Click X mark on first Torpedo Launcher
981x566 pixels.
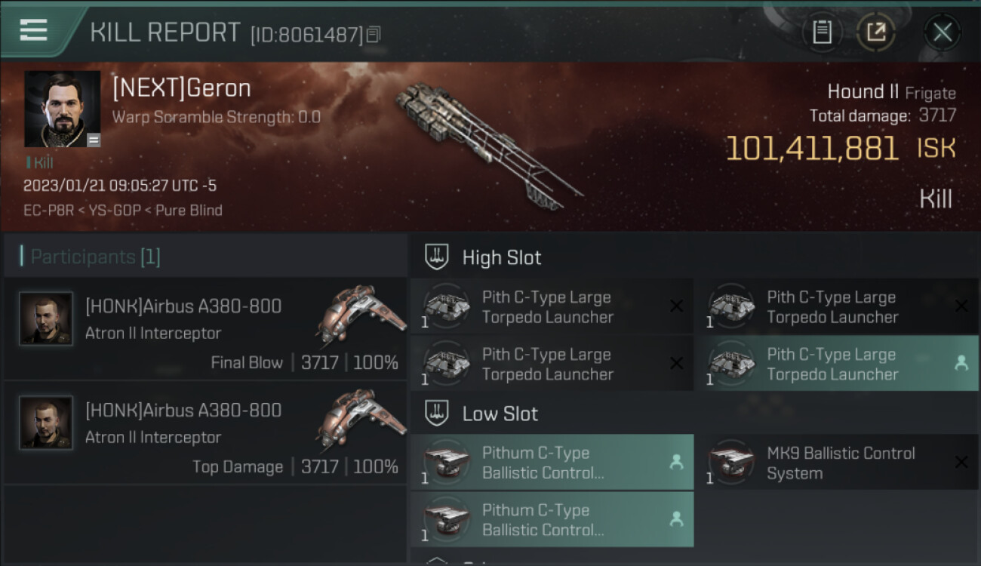676,306
